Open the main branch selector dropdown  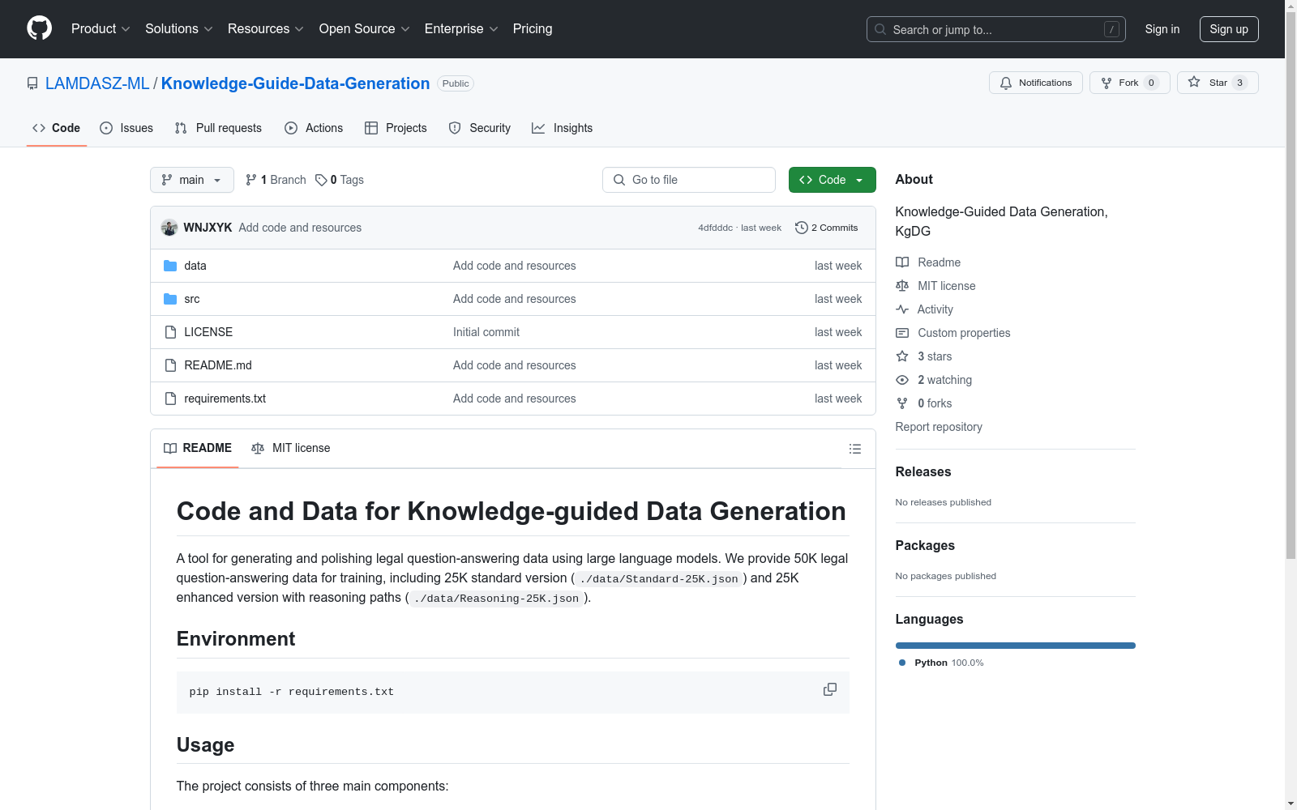tap(191, 180)
